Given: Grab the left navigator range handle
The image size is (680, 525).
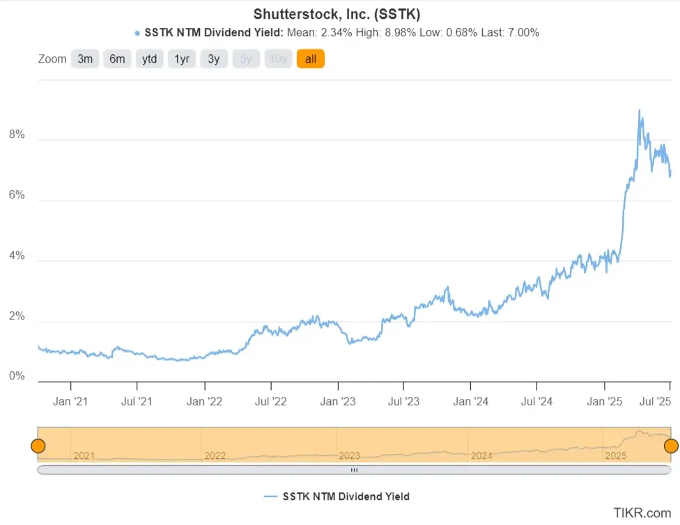Looking at the screenshot, I should pos(38,446).
